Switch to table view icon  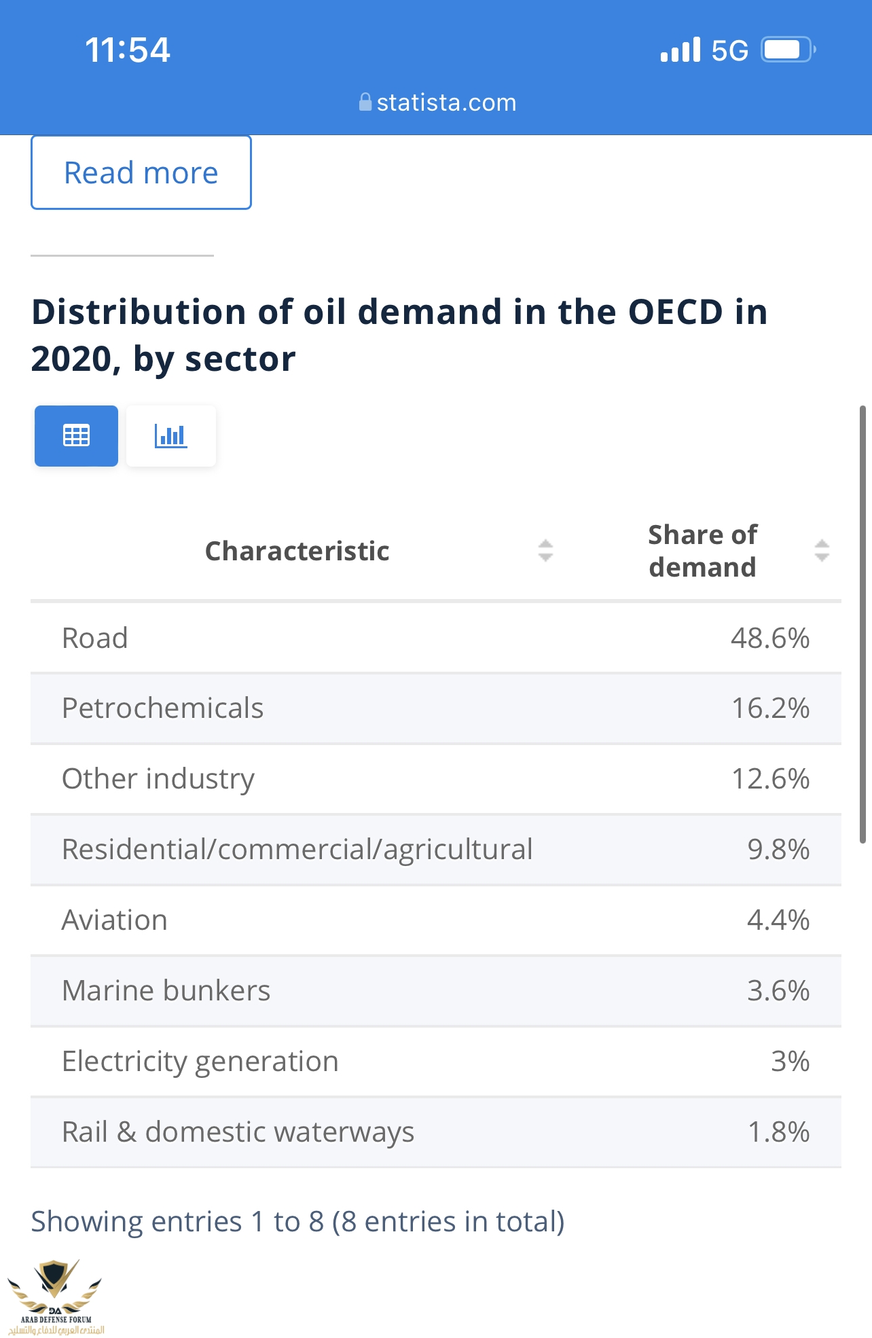click(x=76, y=435)
